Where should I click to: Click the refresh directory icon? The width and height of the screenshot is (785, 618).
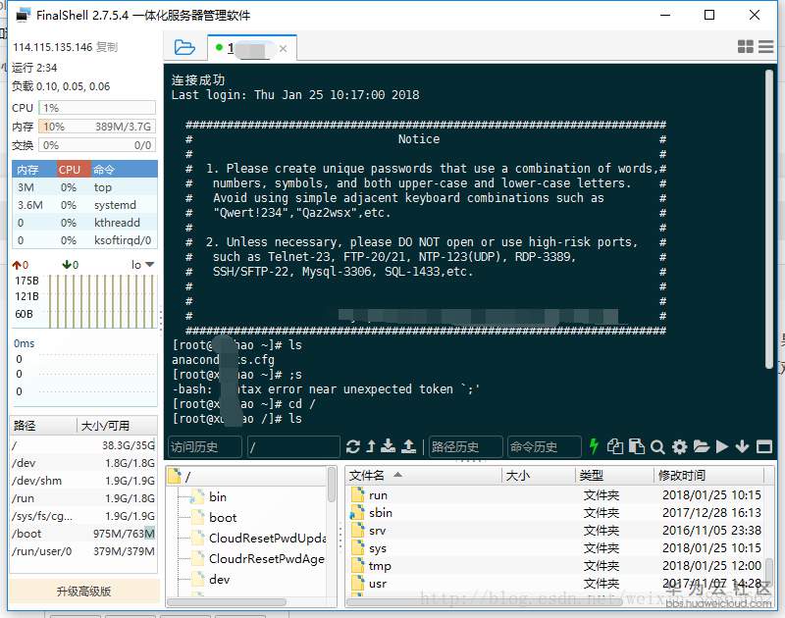(x=353, y=446)
